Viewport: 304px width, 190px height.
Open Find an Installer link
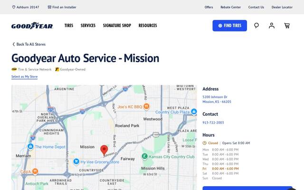(x=64, y=7)
